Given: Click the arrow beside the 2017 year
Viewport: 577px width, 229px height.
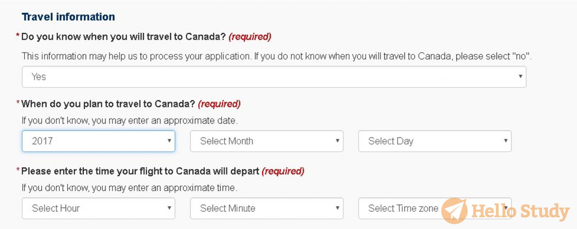Looking at the screenshot, I should [169, 141].
